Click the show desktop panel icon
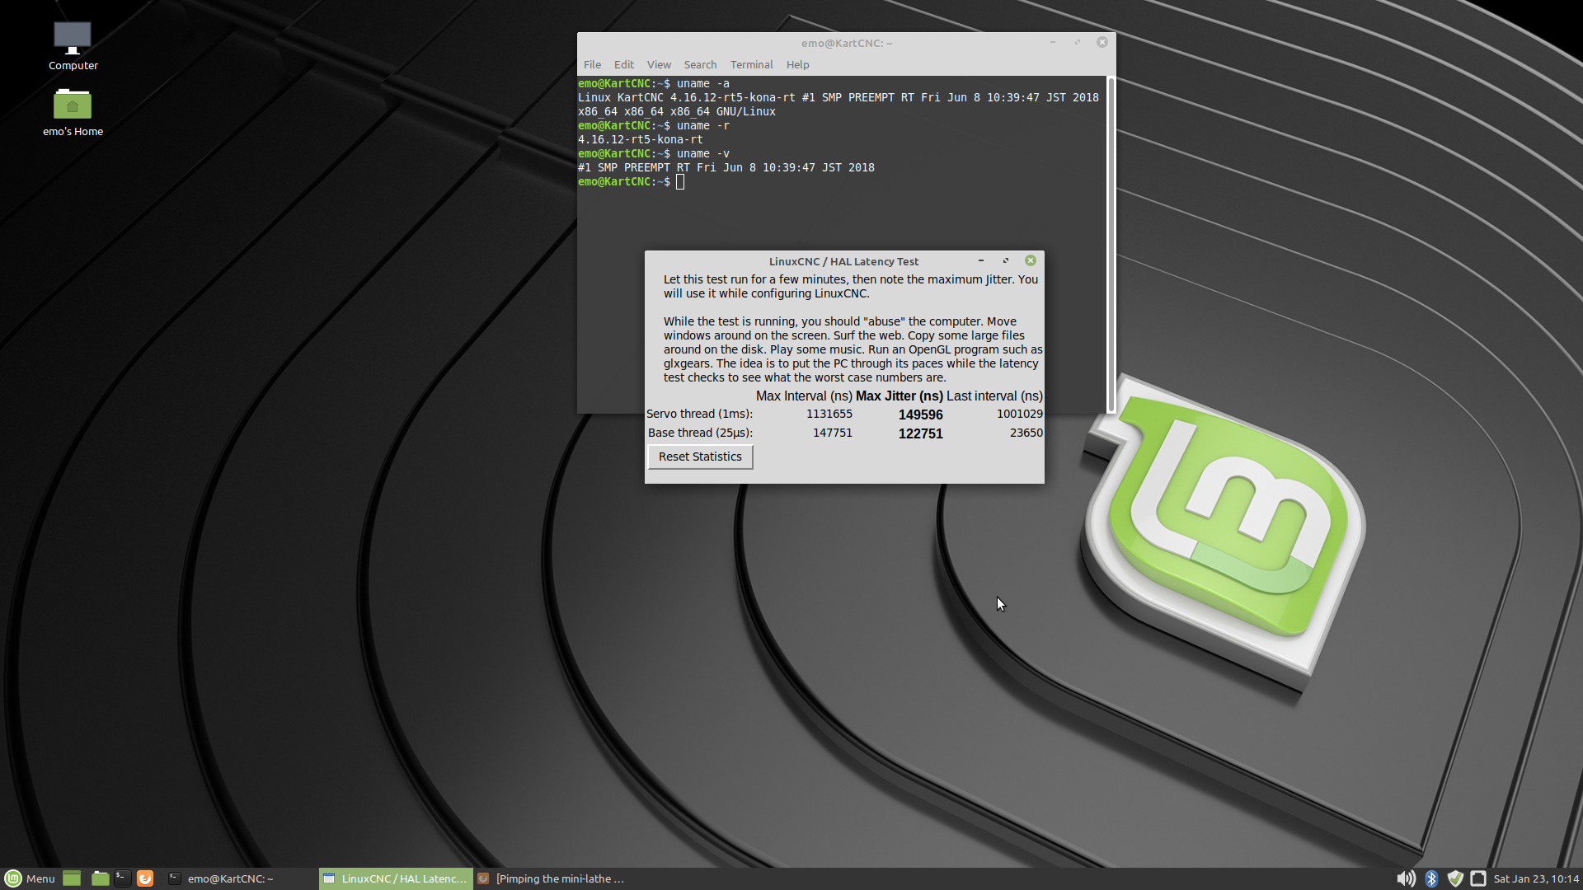This screenshot has width=1583, height=890. click(72, 878)
